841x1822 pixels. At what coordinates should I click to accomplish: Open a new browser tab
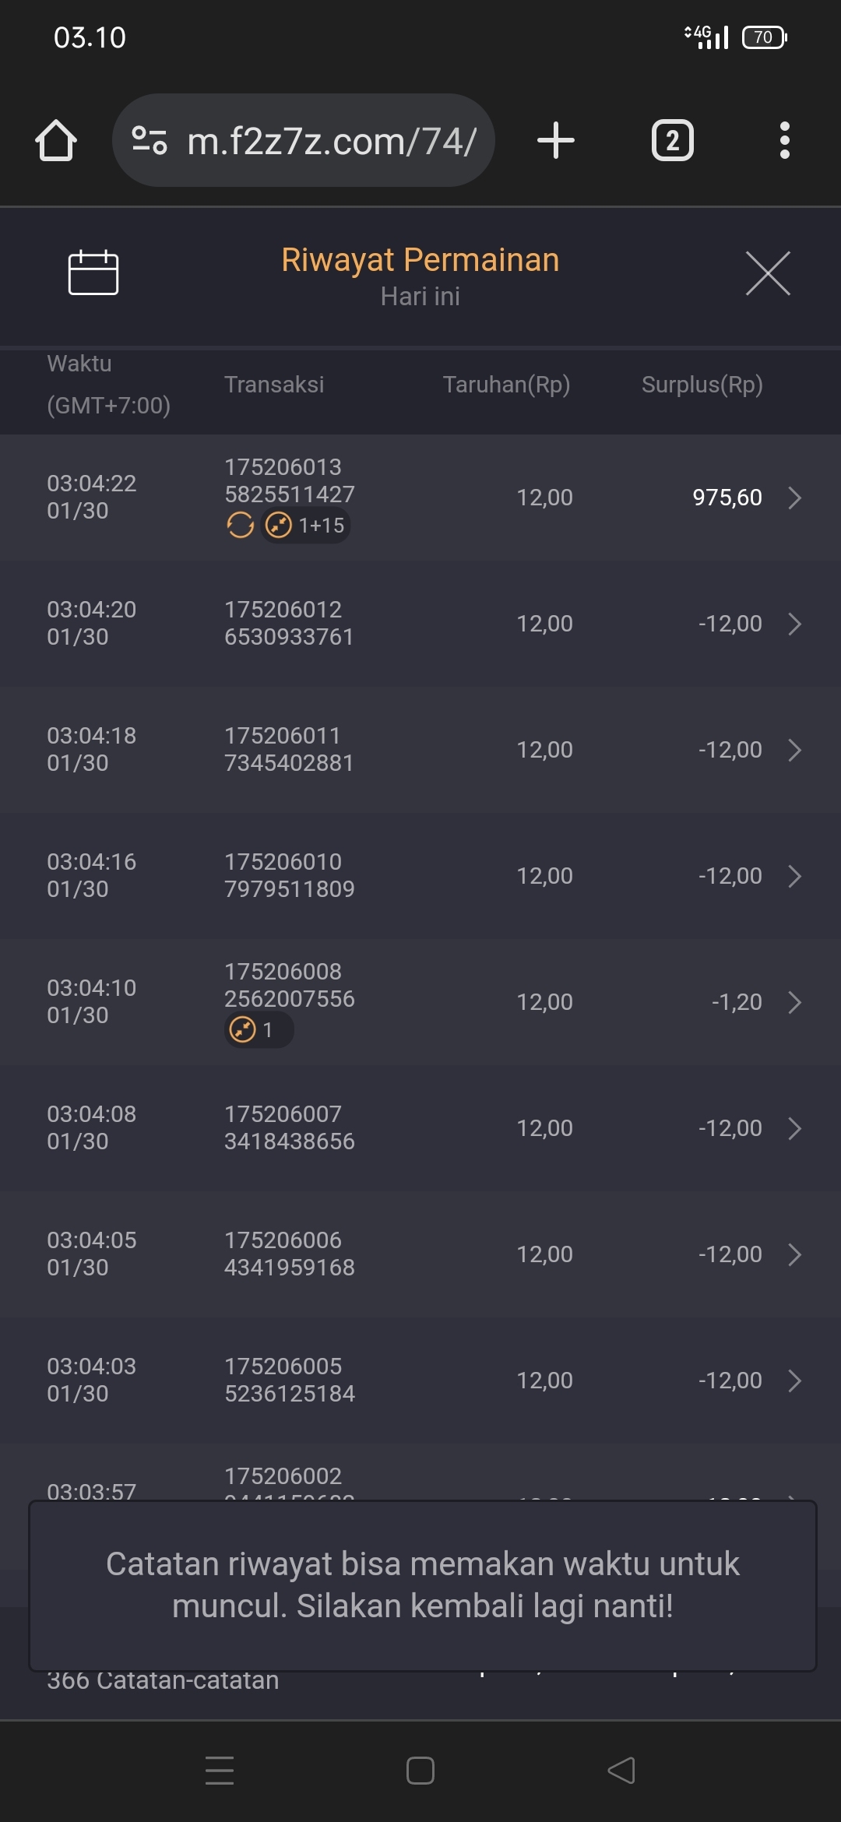tap(556, 141)
